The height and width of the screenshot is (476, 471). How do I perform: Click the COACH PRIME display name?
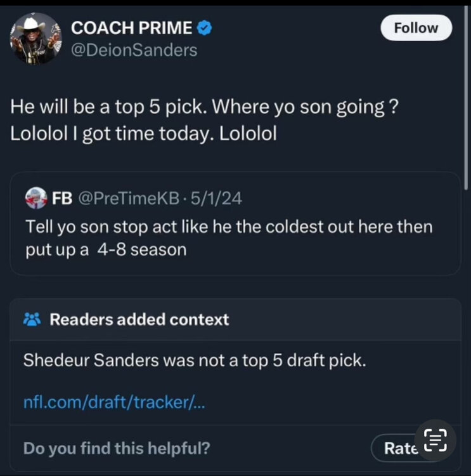click(x=131, y=27)
